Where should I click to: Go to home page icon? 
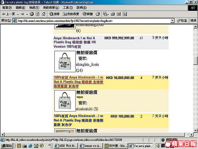[44, 14]
